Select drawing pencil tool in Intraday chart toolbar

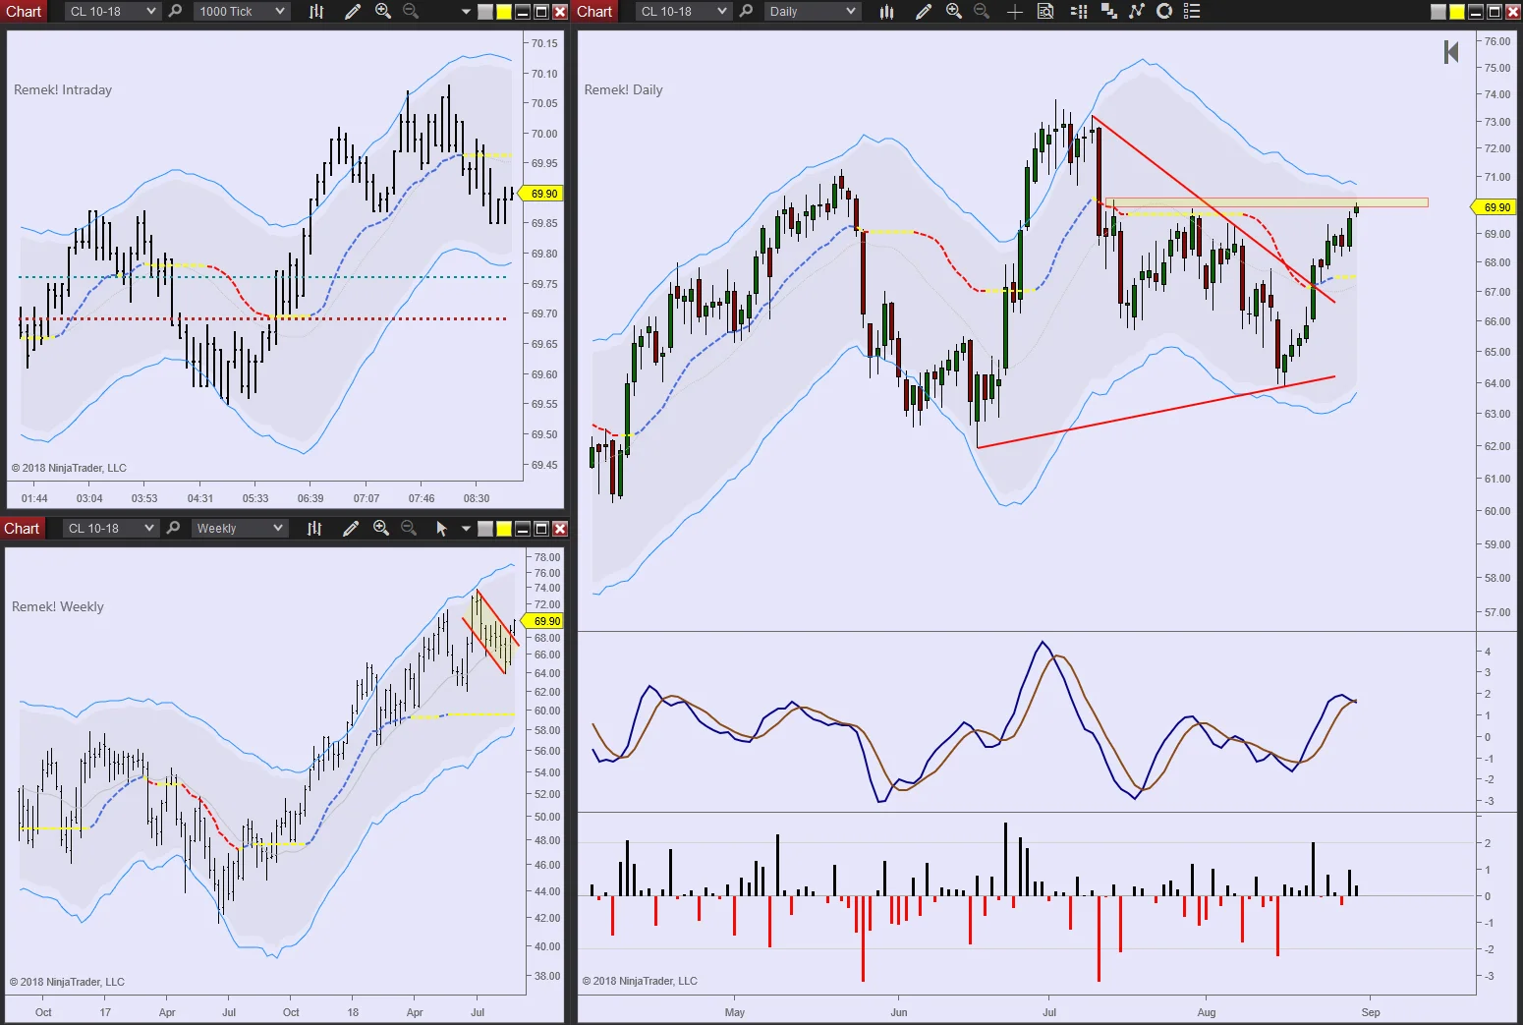(352, 12)
